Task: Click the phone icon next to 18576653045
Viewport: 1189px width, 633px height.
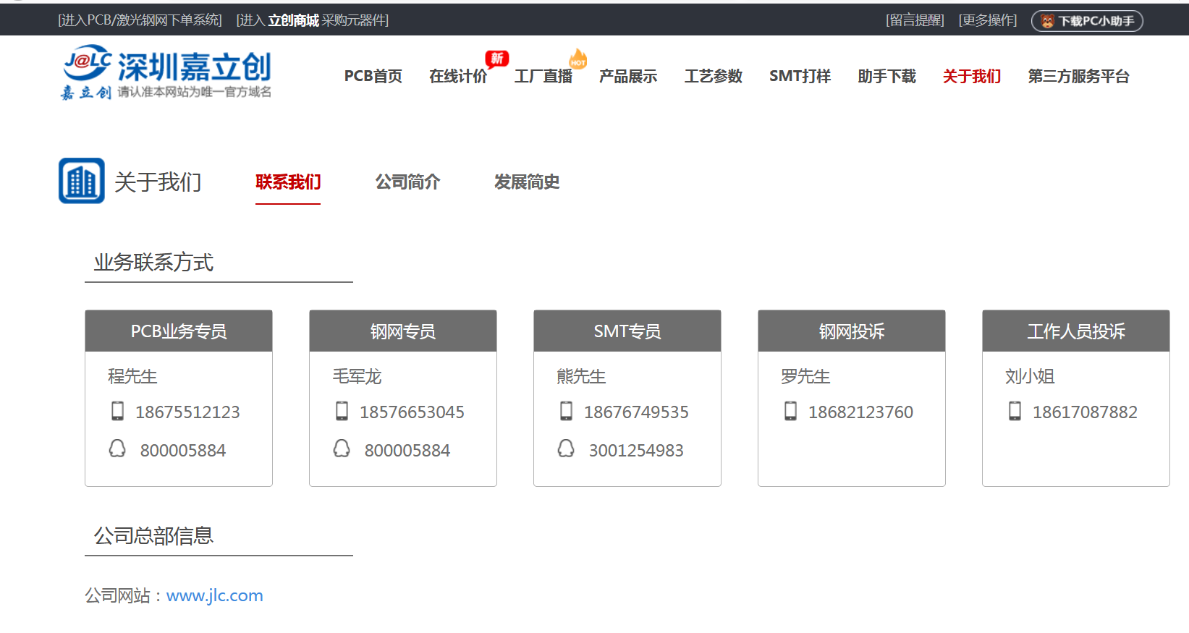Action: [x=342, y=411]
